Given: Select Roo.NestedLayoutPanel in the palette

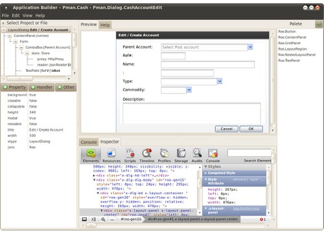Looking at the screenshot, I should [297, 55].
